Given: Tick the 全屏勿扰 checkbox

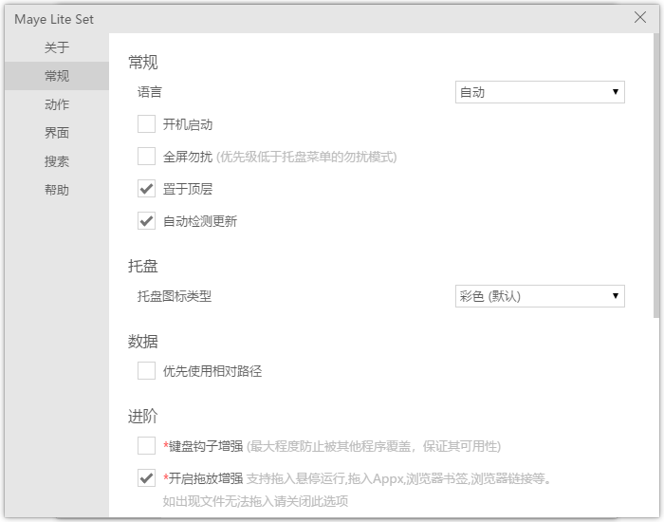Looking at the screenshot, I should coord(146,157).
